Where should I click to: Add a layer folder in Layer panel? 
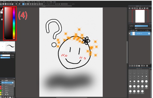click(139, 66)
